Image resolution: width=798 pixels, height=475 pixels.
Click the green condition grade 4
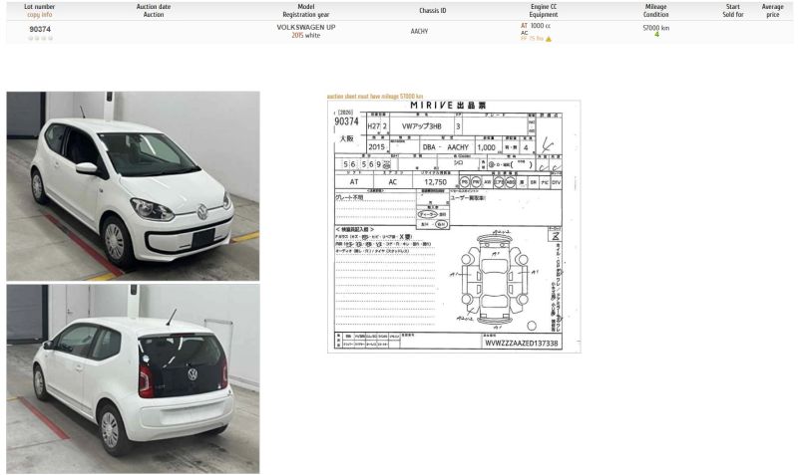[656, 35]
